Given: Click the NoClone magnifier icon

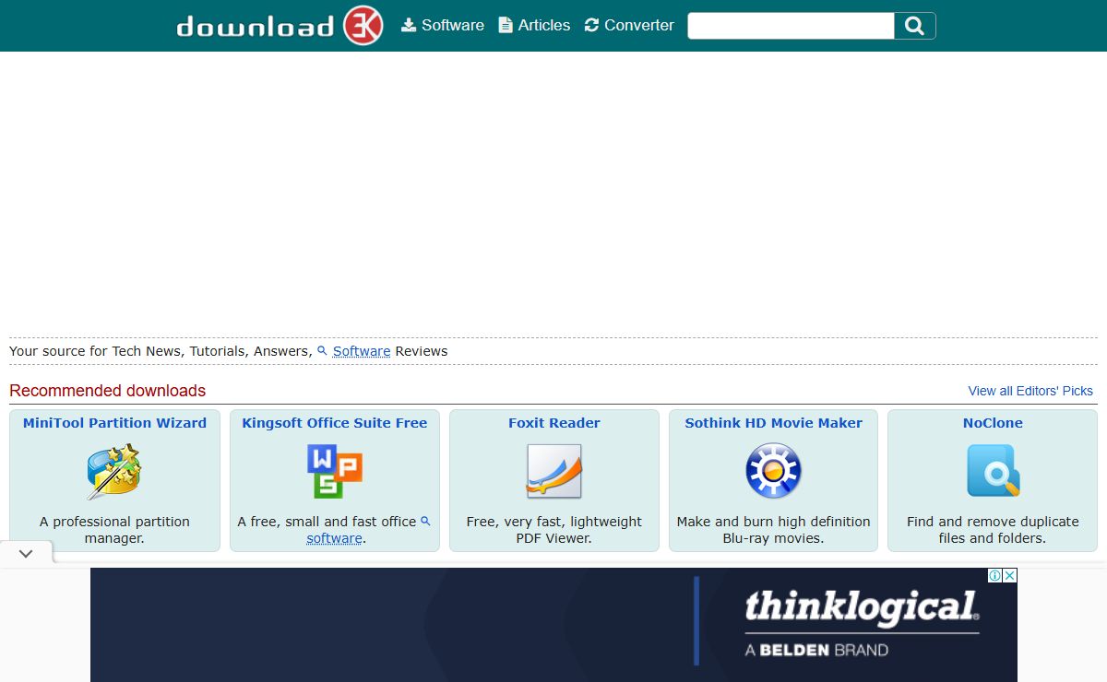Looking at the screenshot, I should coord(993,471).
